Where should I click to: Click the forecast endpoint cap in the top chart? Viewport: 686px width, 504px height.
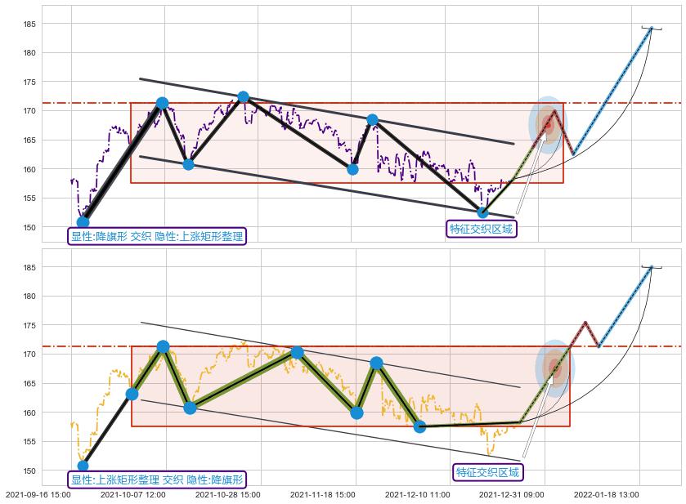click(652, 28)
